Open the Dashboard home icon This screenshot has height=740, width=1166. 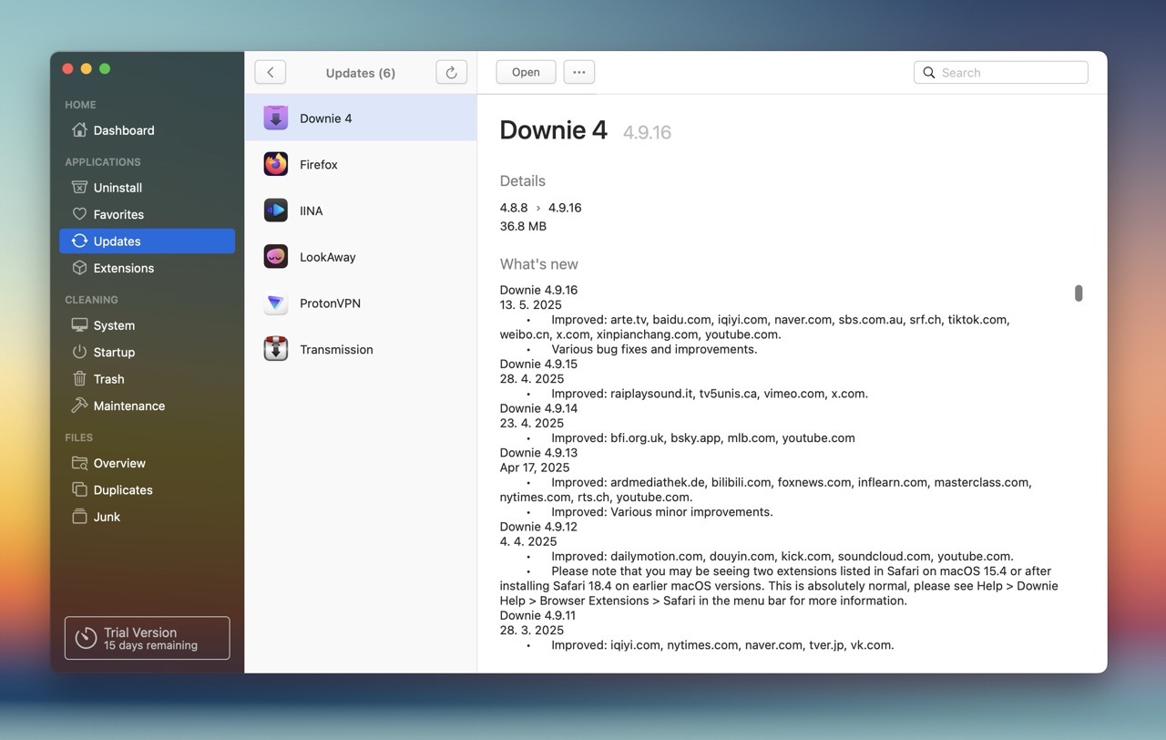(x=80, y=130)
